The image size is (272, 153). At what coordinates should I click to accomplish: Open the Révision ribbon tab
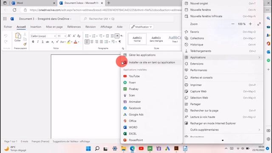[x=91, y=27]
